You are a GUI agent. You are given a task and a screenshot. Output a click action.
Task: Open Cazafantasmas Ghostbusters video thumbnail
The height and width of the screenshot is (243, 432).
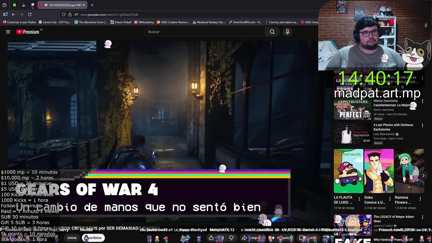pyautogui.click(x=353, y=109)
